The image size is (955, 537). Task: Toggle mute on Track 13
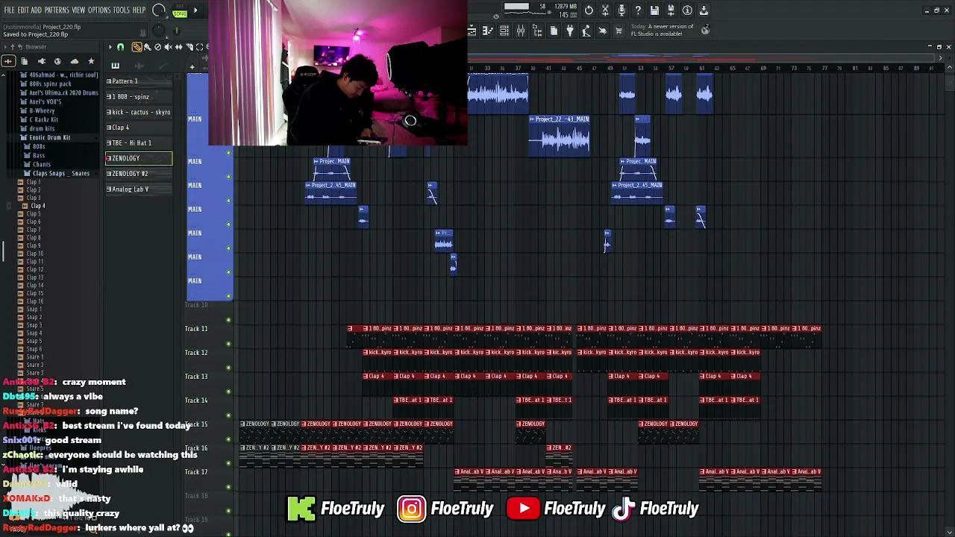(228, 392)
